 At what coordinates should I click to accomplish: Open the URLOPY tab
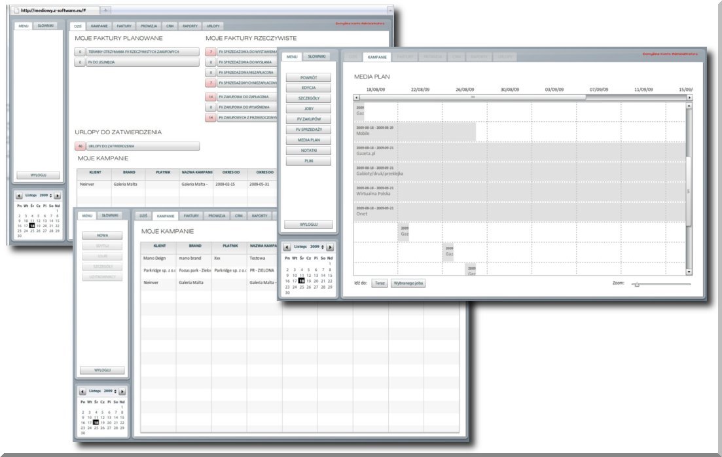point(213,26)
